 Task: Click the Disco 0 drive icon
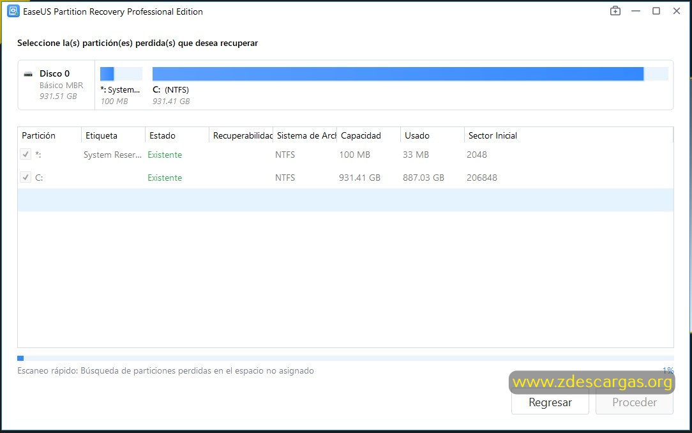click(x=28, y=74)
